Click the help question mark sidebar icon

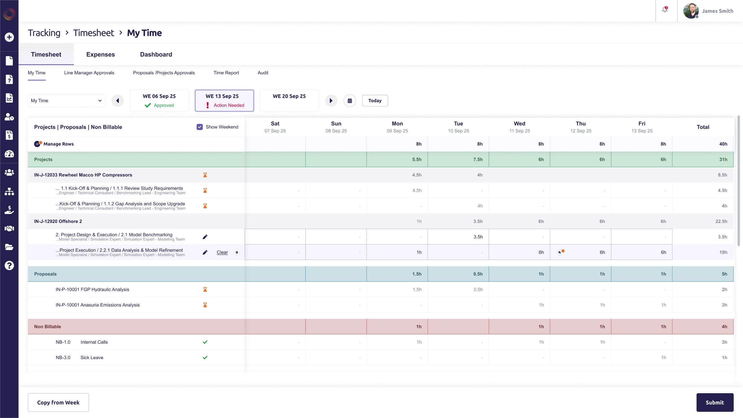9,265
